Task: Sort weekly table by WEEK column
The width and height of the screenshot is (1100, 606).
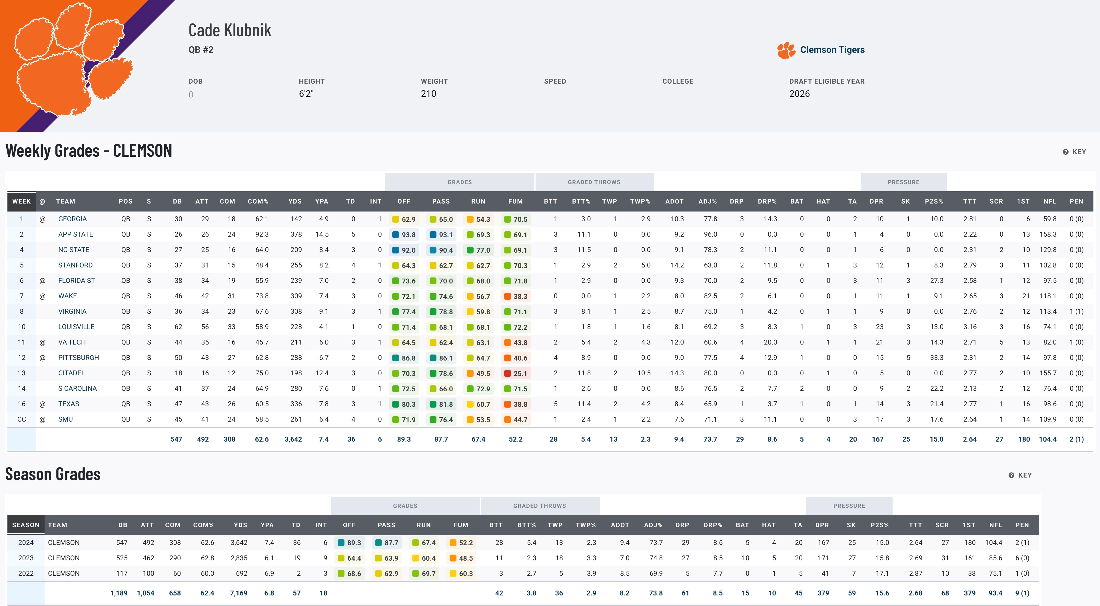Action: tap(21, 202)
